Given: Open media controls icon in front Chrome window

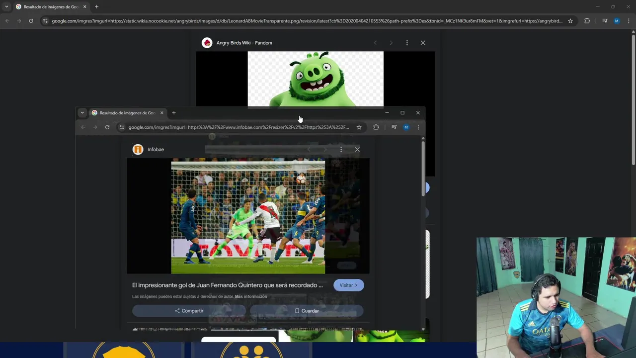Looking at the screenshot, I should point(394,127).
